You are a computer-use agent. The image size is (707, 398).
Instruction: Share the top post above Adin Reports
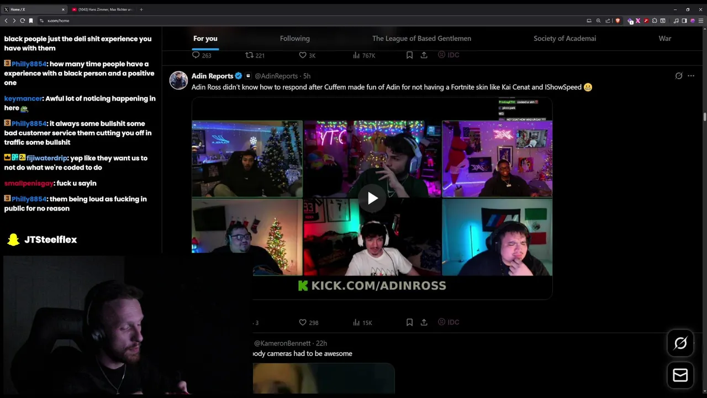click(x=424, y=55)
